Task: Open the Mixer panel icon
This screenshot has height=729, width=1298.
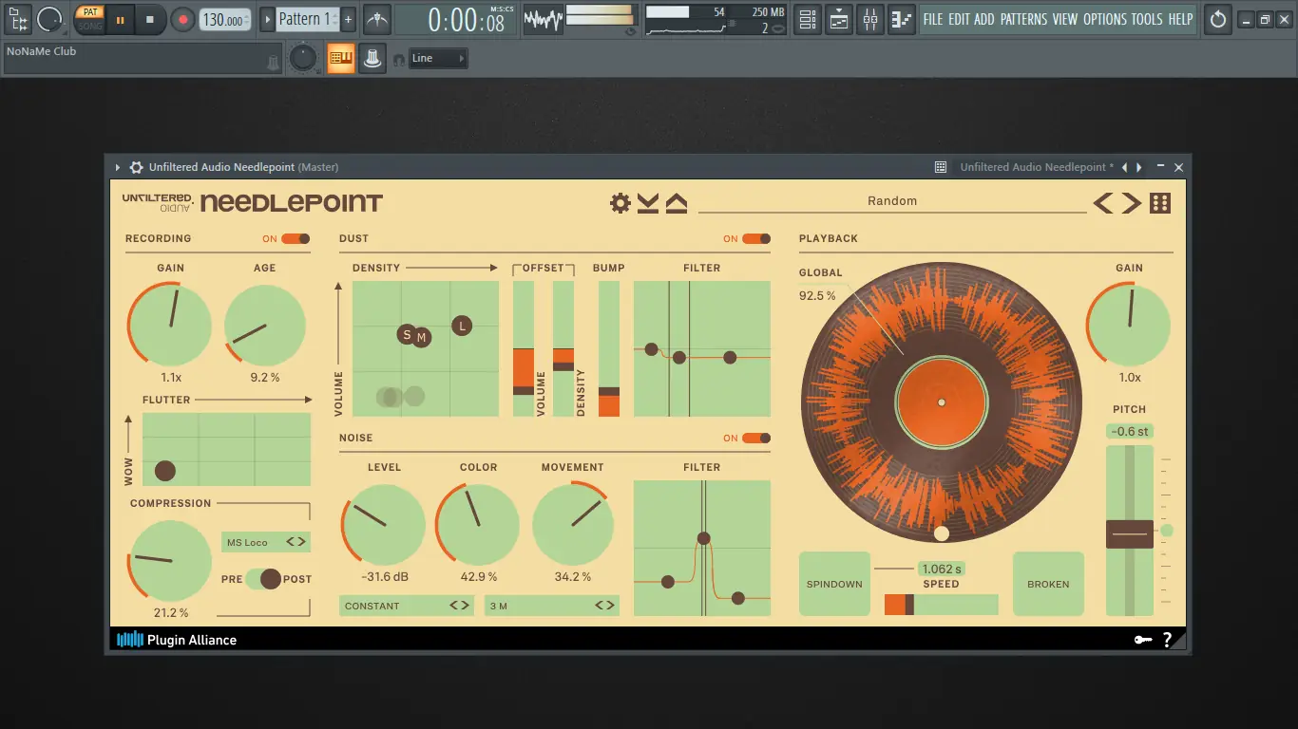Action: click(869, 19)
